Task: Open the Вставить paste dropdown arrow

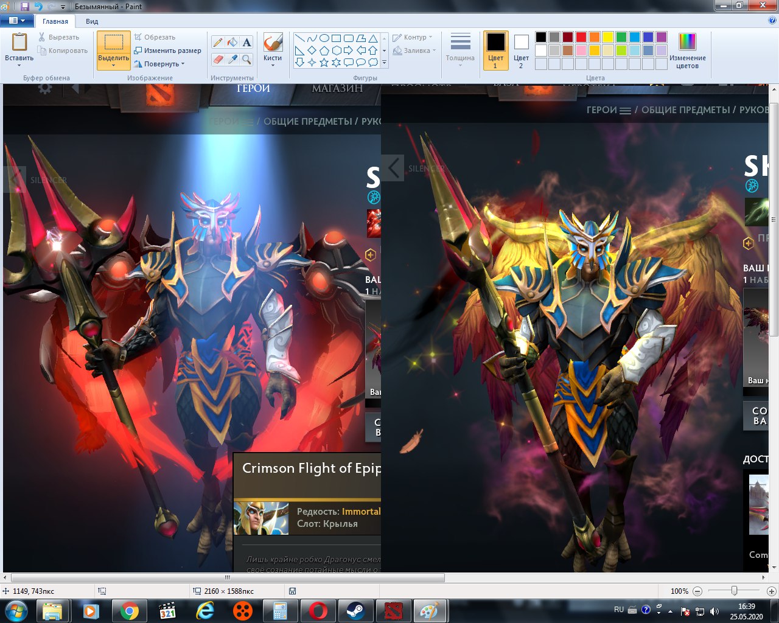Action: click(19, 64)
